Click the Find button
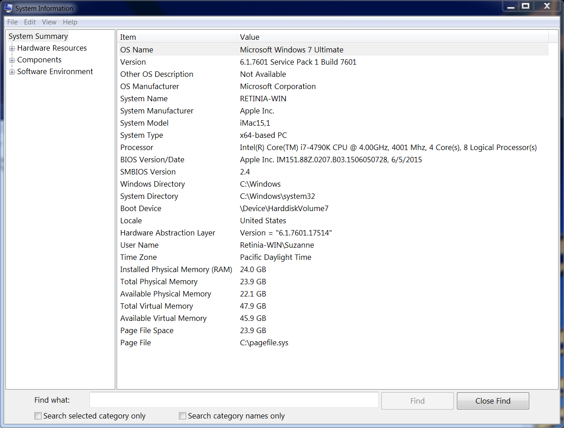Viewport: 564px width, 428px height. coord(417,401)
